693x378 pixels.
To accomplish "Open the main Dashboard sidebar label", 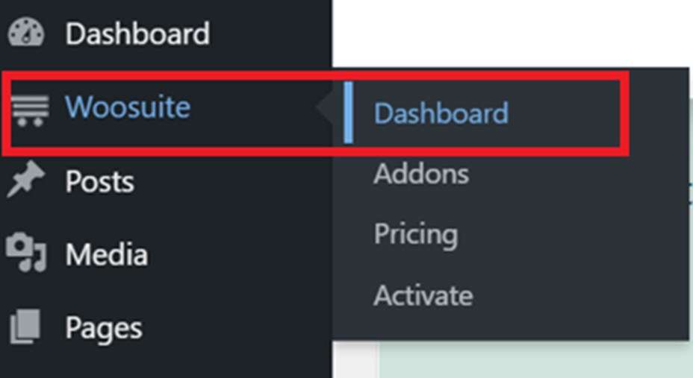I will coord(137,34).
